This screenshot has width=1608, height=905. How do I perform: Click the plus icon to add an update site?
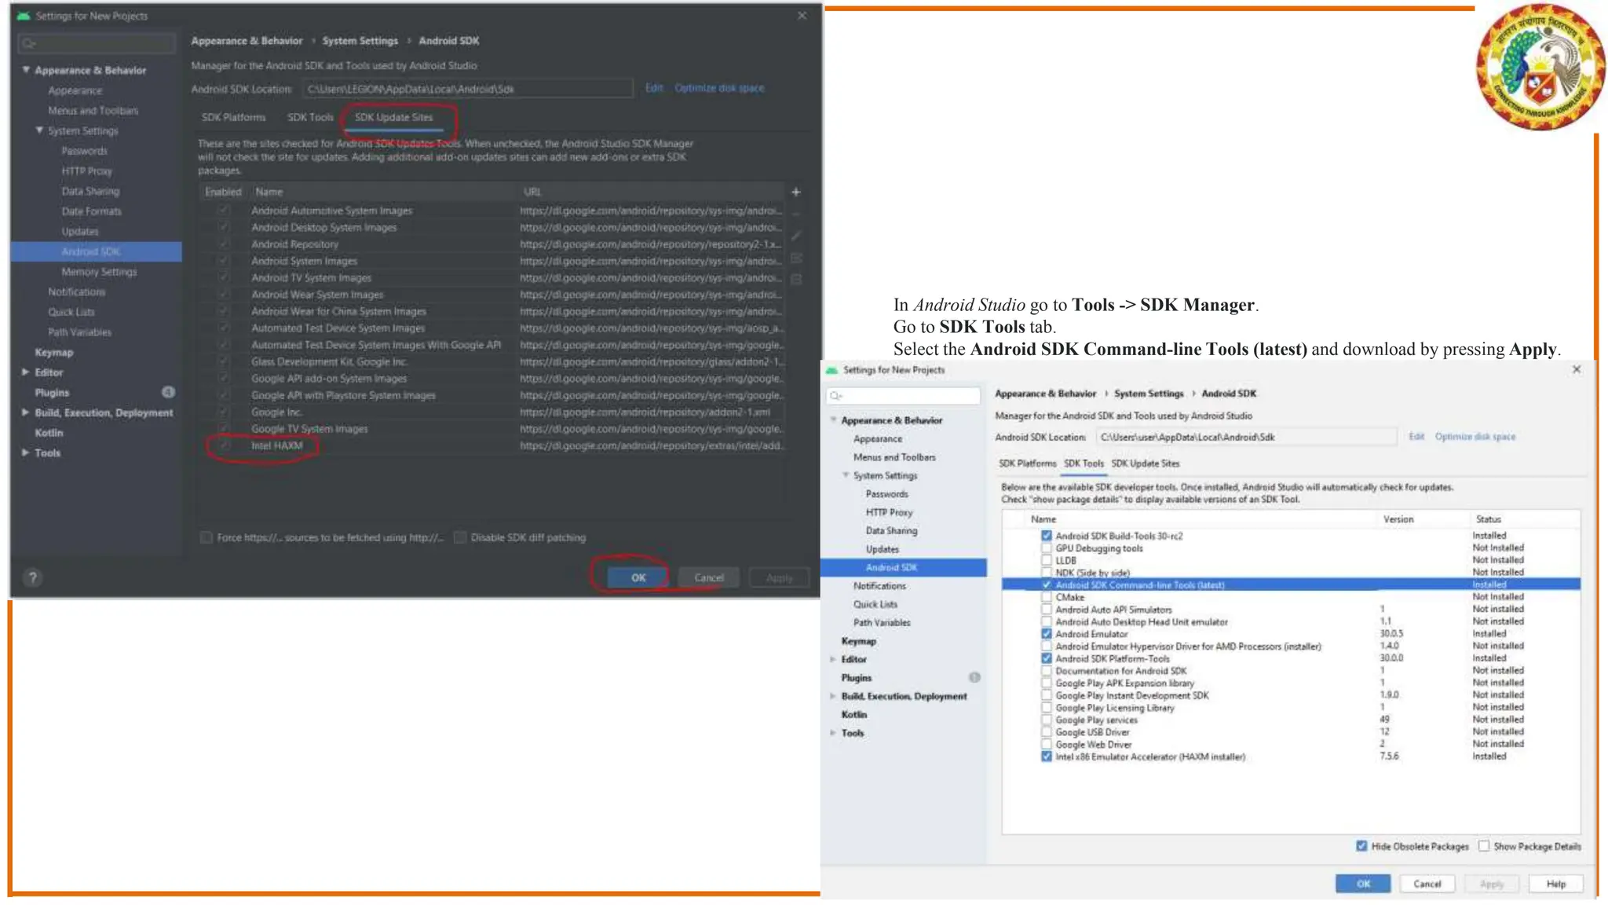point(795,192)
